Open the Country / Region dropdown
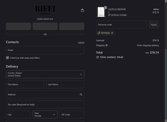The width and height of the screenshot is (167, 122). pos(45,74)
